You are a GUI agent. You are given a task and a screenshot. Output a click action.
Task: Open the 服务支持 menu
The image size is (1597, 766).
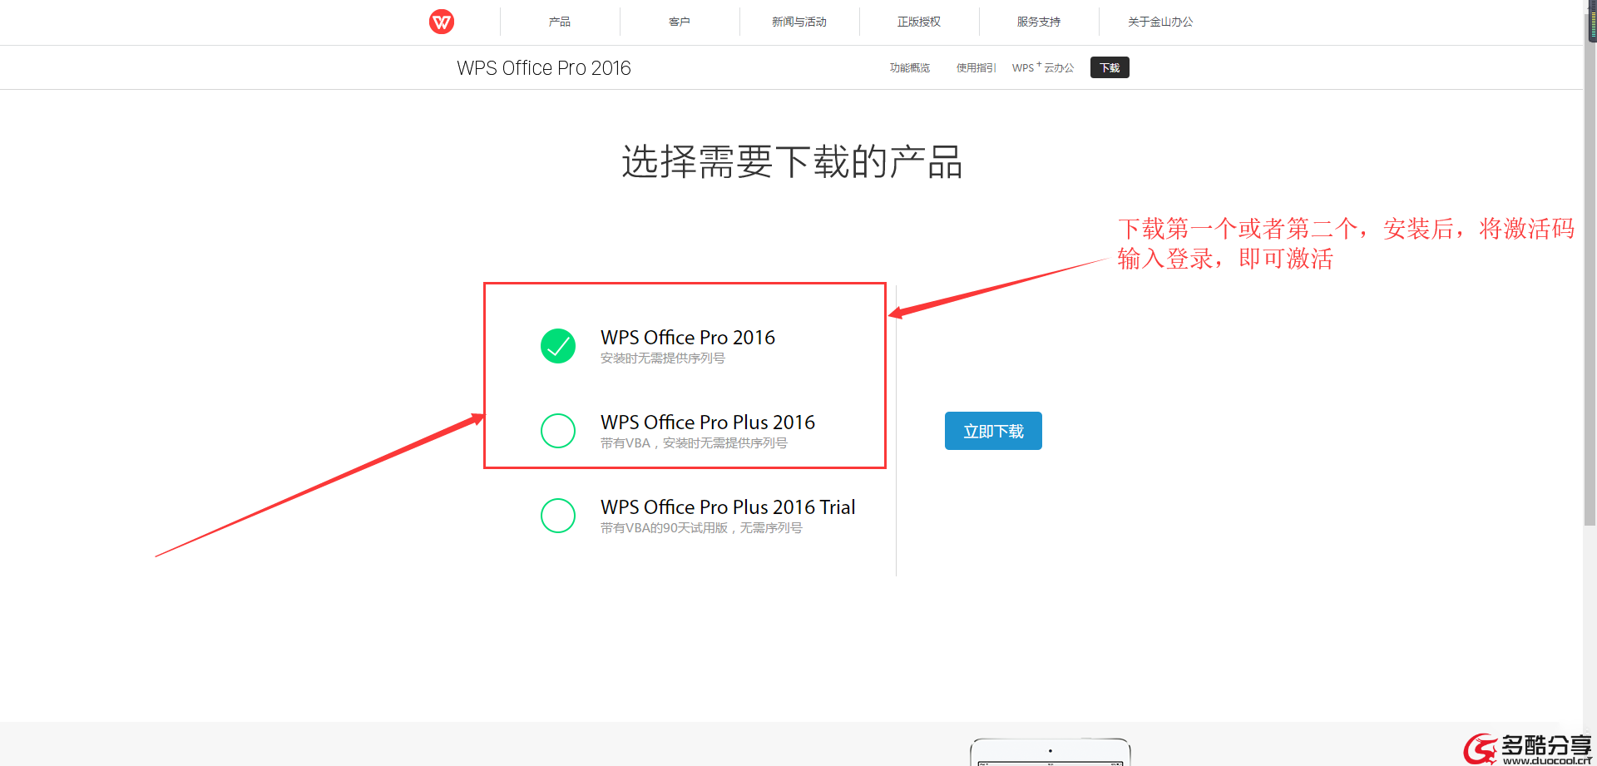[x=1039, y=22]
